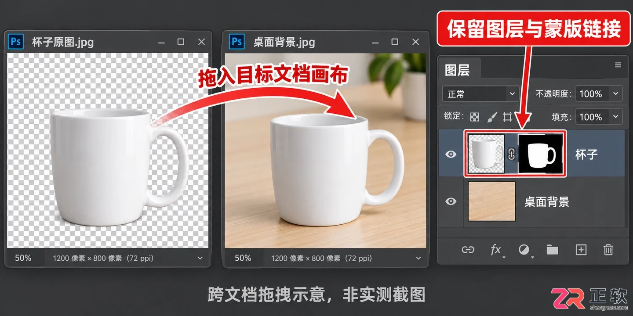Click document size text in 桌面背景.jpg status bar

(322, 258)
